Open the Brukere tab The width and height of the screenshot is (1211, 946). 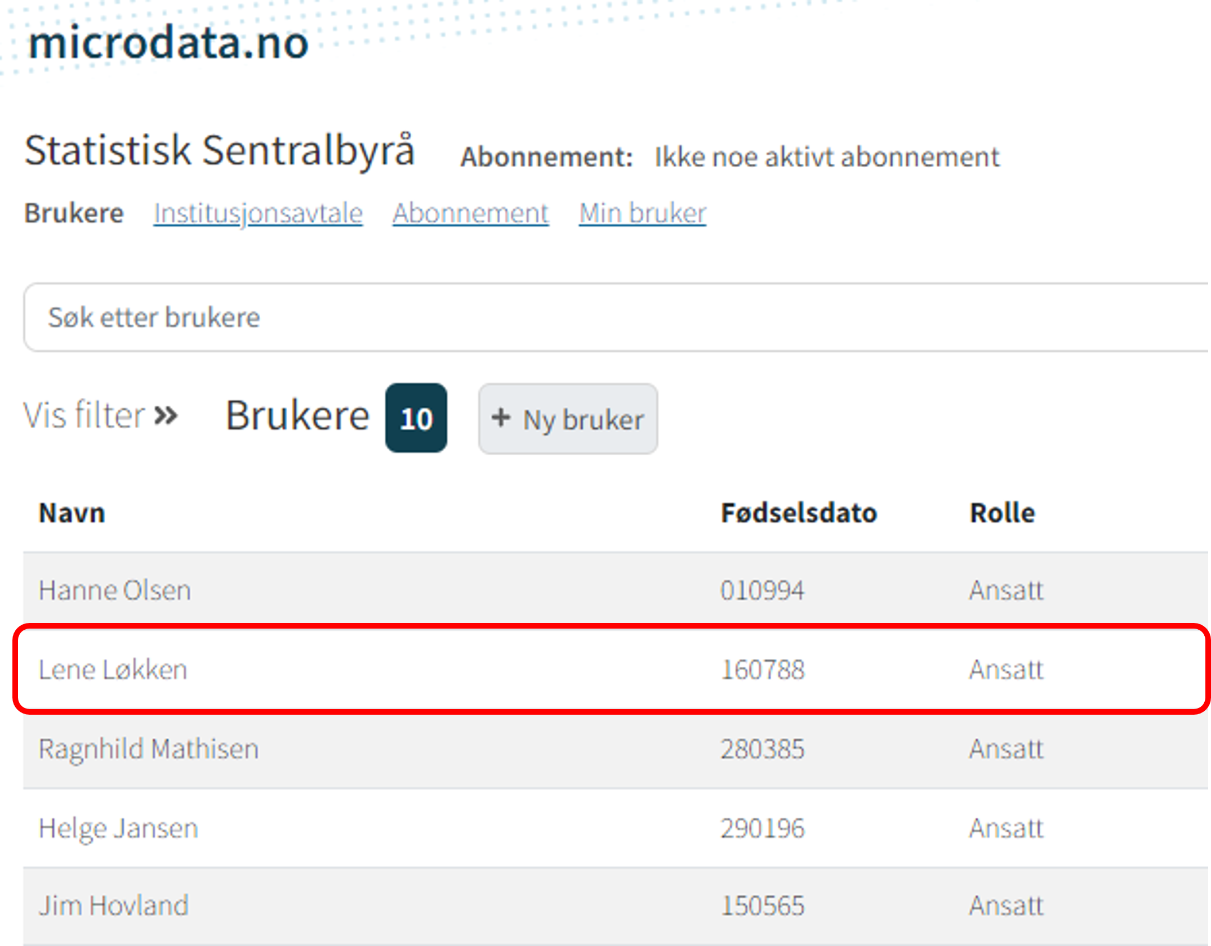(x=74, y=213)
